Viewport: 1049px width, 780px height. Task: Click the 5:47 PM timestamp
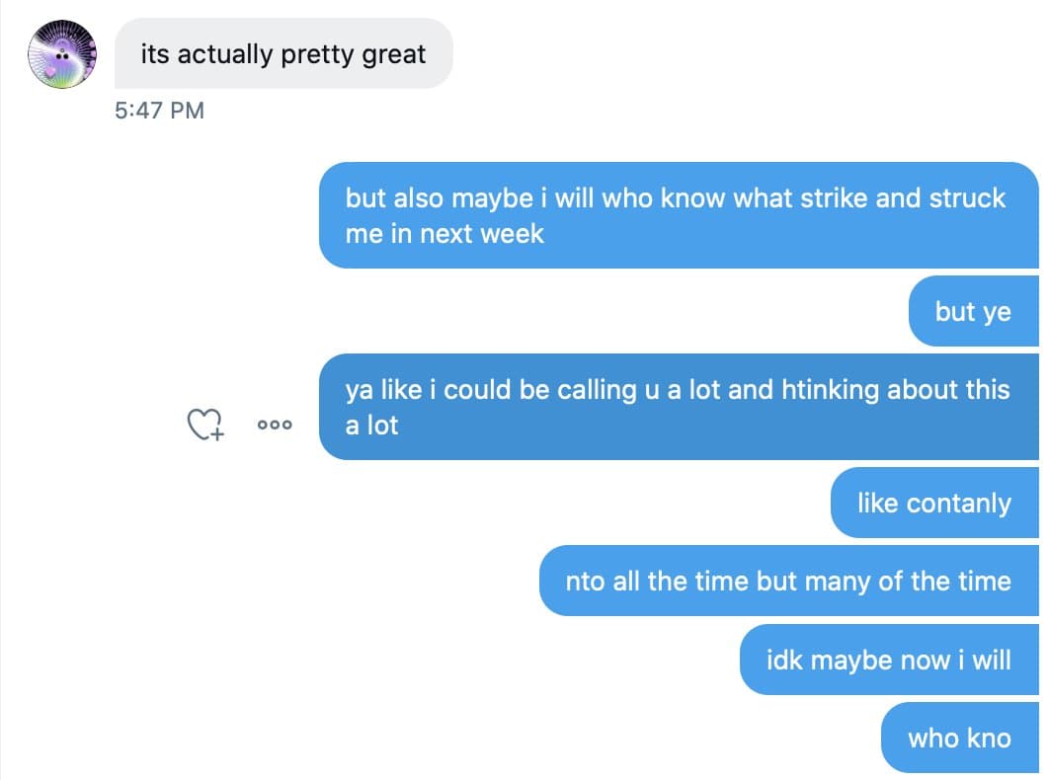pos(159,111)
